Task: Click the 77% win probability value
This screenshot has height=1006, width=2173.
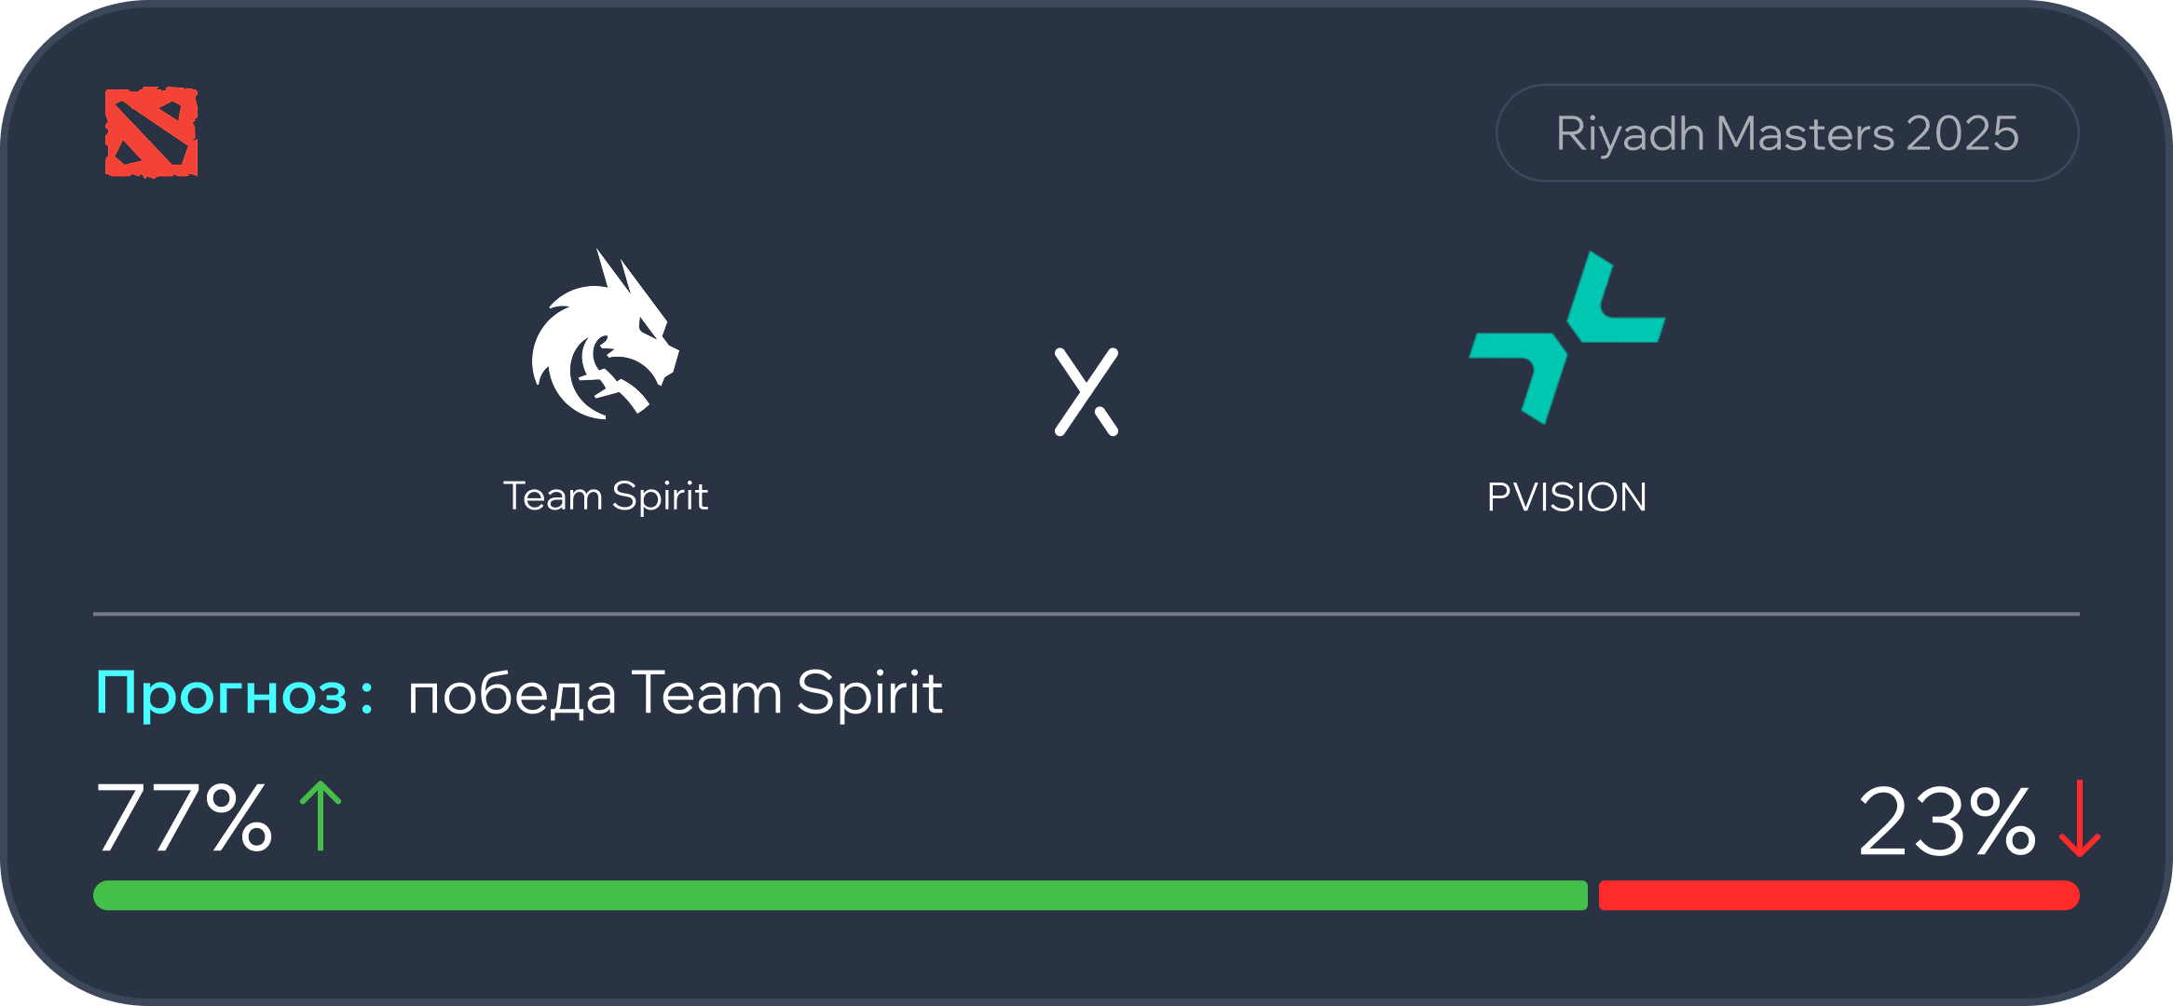Action: [184, 818]
